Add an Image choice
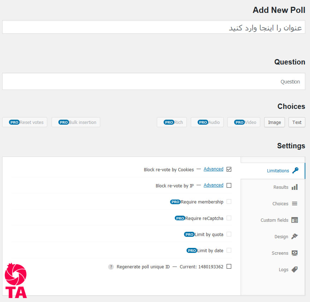The width and height of the screenshot is (310, 302). 275,122
